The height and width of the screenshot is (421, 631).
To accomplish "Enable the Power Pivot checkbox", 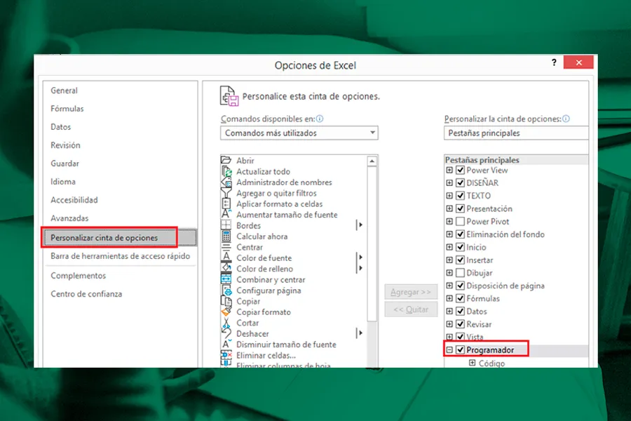I will coord(461,222).
